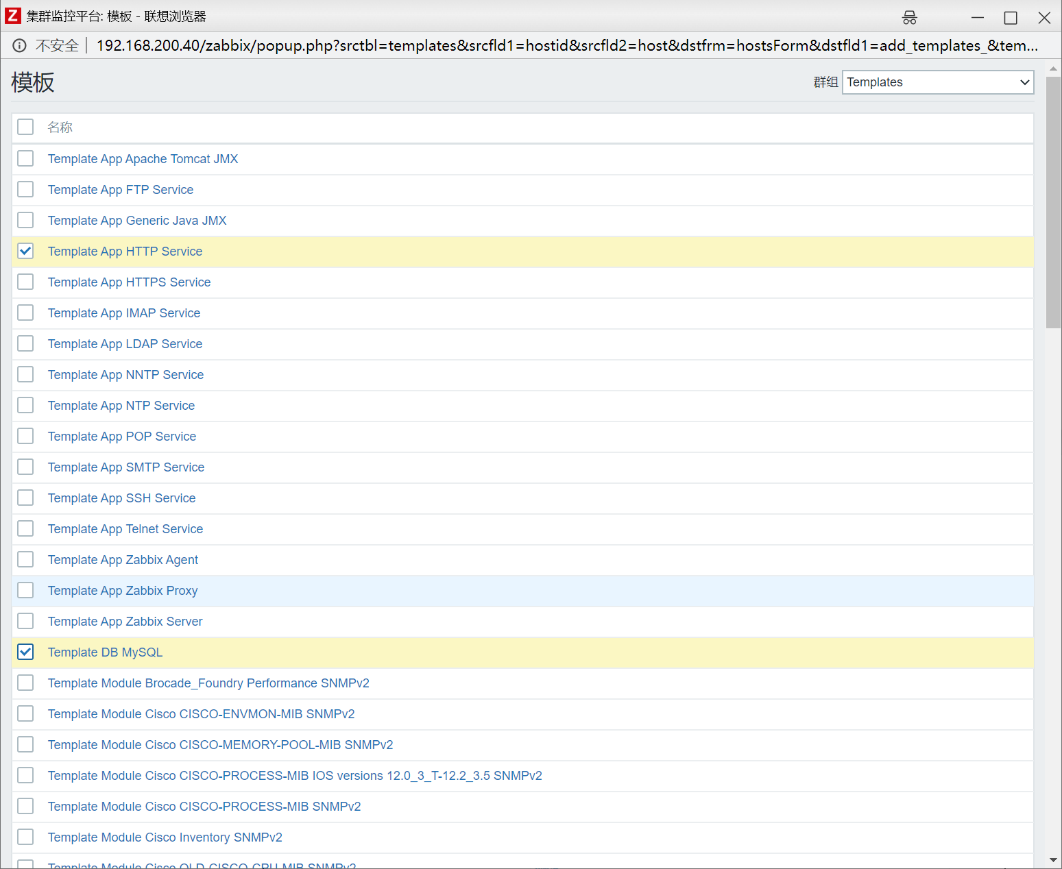Tick the Template App Zabbix Agent checkbox

25,559
